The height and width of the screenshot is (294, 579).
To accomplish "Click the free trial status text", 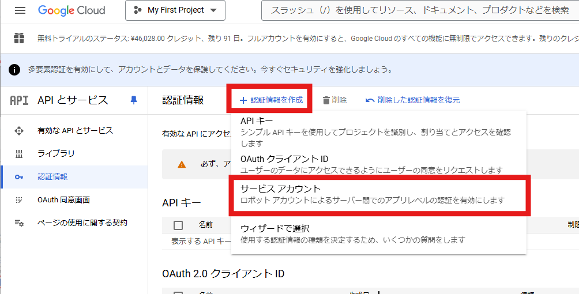I will point(308,38).
